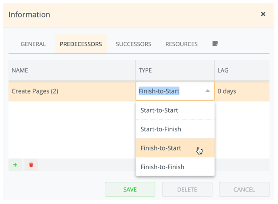
Task: Choose Start-to-Start from the list
Action: coord(159,110)
